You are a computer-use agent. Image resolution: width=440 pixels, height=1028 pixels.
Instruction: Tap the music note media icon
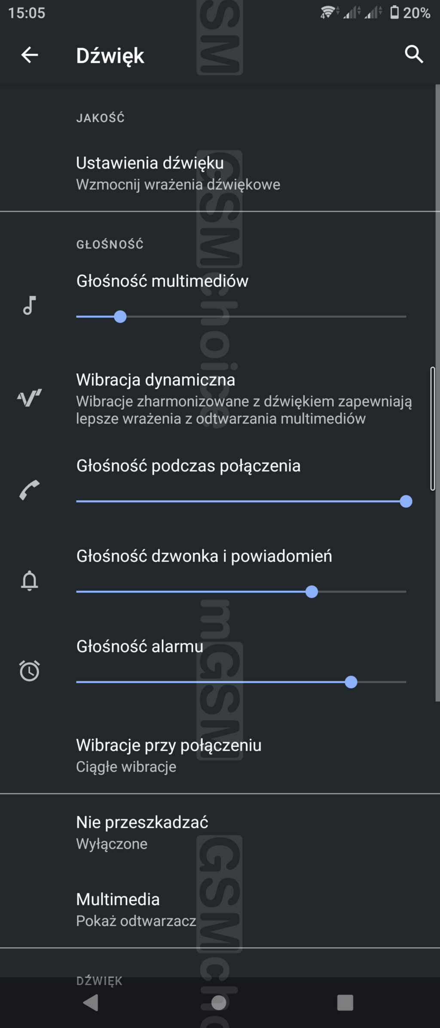[x=29, y=306]
